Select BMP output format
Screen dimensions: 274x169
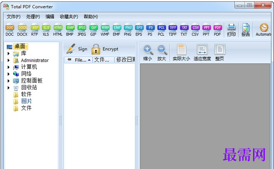click(70, 30)
